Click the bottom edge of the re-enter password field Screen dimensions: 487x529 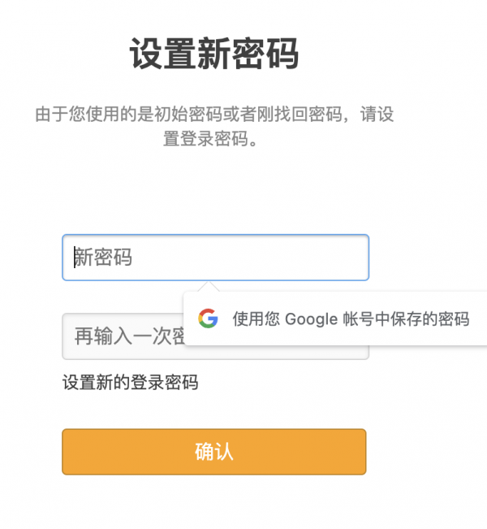[216, 358]
